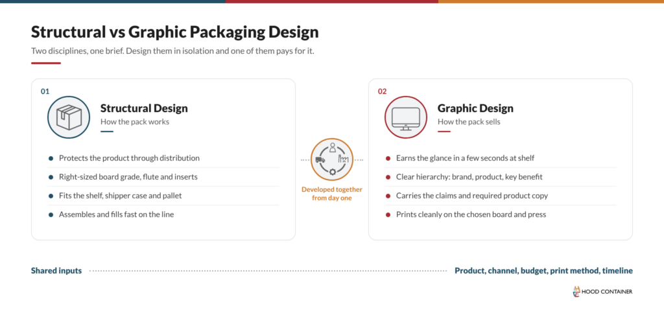Screen dimensions: 664x313
Task: Click the "Structural Design" heading
Action: 144,108
